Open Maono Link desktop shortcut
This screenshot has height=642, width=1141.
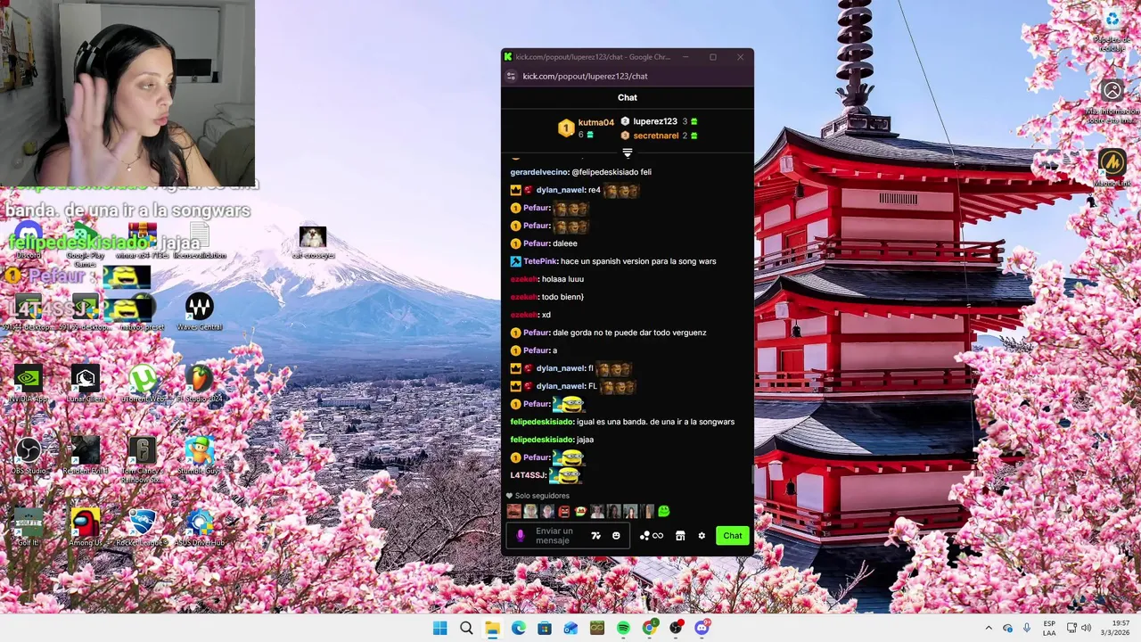[1112, 168]
